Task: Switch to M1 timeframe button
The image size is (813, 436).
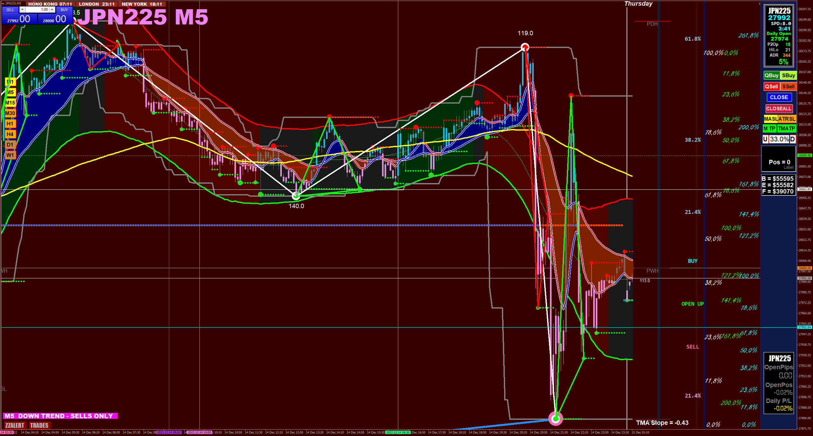Action: coord(10,82)
